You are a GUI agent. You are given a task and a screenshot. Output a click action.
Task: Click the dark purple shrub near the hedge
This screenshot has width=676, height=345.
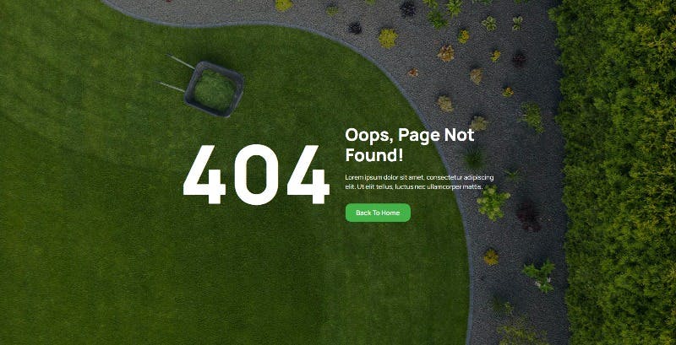528,217
